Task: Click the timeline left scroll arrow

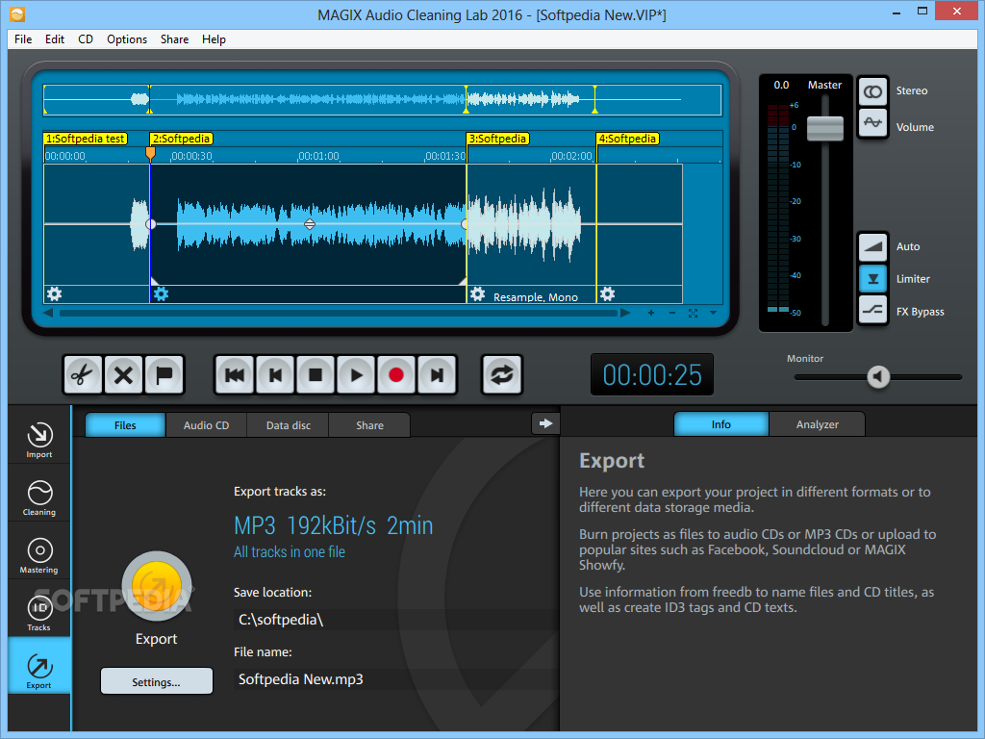Action: (x=48, y=313)
